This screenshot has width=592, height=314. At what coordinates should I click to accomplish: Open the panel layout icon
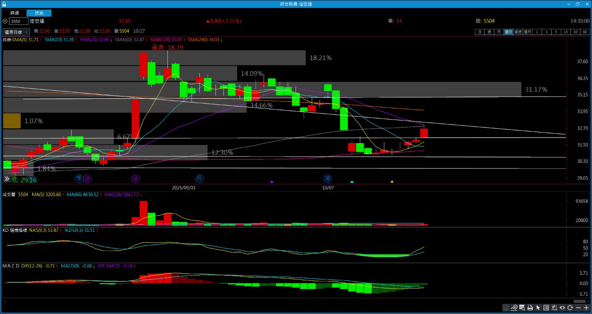[546, 308]
